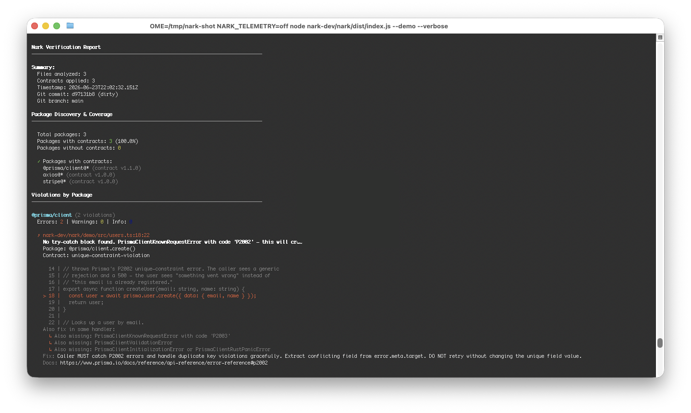Open the Prisma docs error-reference URL
Viewport: 691px width, 413px height.
164,363
